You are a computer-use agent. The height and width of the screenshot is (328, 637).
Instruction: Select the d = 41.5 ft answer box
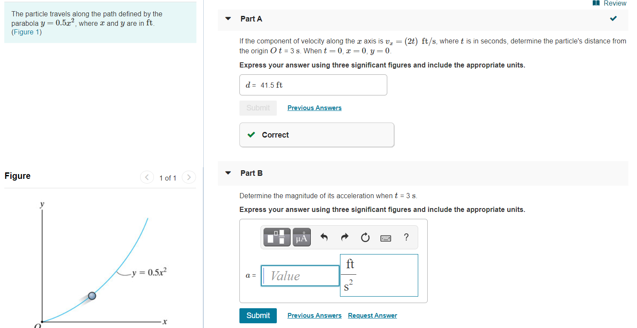coord(313,85)
